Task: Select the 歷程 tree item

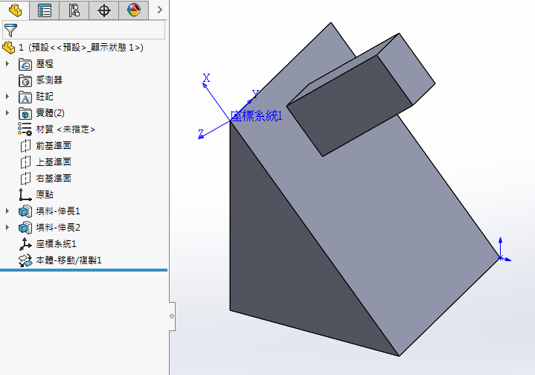Action: pos(45,64)
